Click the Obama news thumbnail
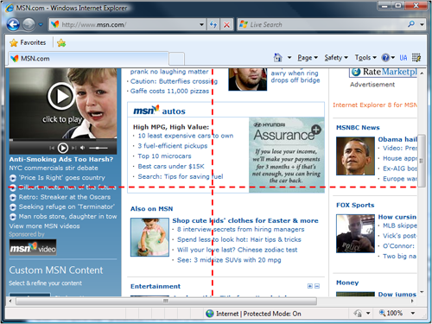 (x=355, y=156)
